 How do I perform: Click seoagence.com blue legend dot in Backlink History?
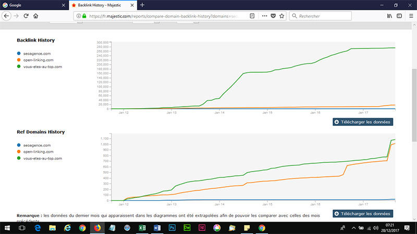(19, 54)
